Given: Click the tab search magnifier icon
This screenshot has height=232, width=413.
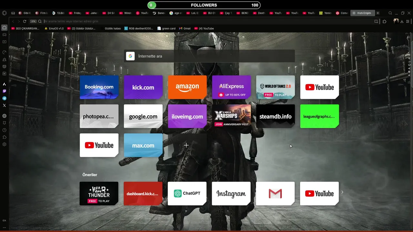Looking at the screenshot, I should point(390,13).
